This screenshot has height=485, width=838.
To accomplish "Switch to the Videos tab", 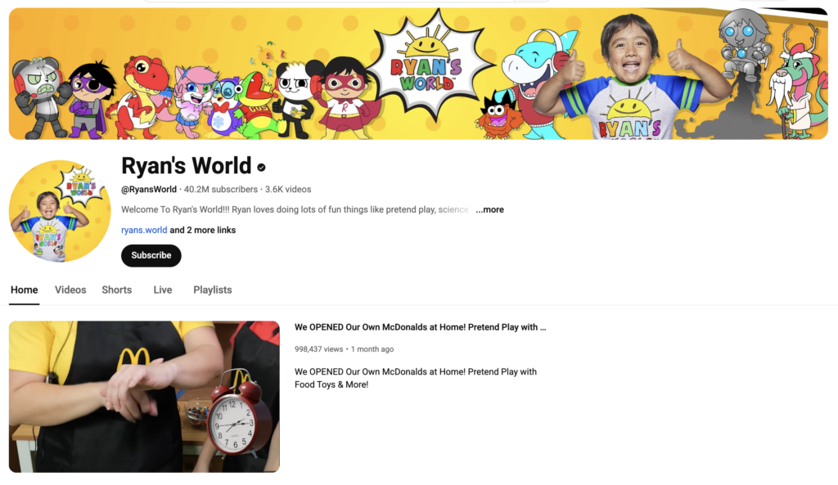I will [x=70, y=290].
